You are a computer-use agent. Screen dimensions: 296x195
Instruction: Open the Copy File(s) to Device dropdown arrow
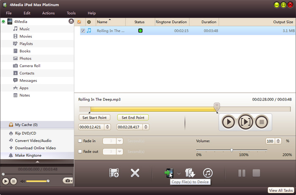click(179, 173)
